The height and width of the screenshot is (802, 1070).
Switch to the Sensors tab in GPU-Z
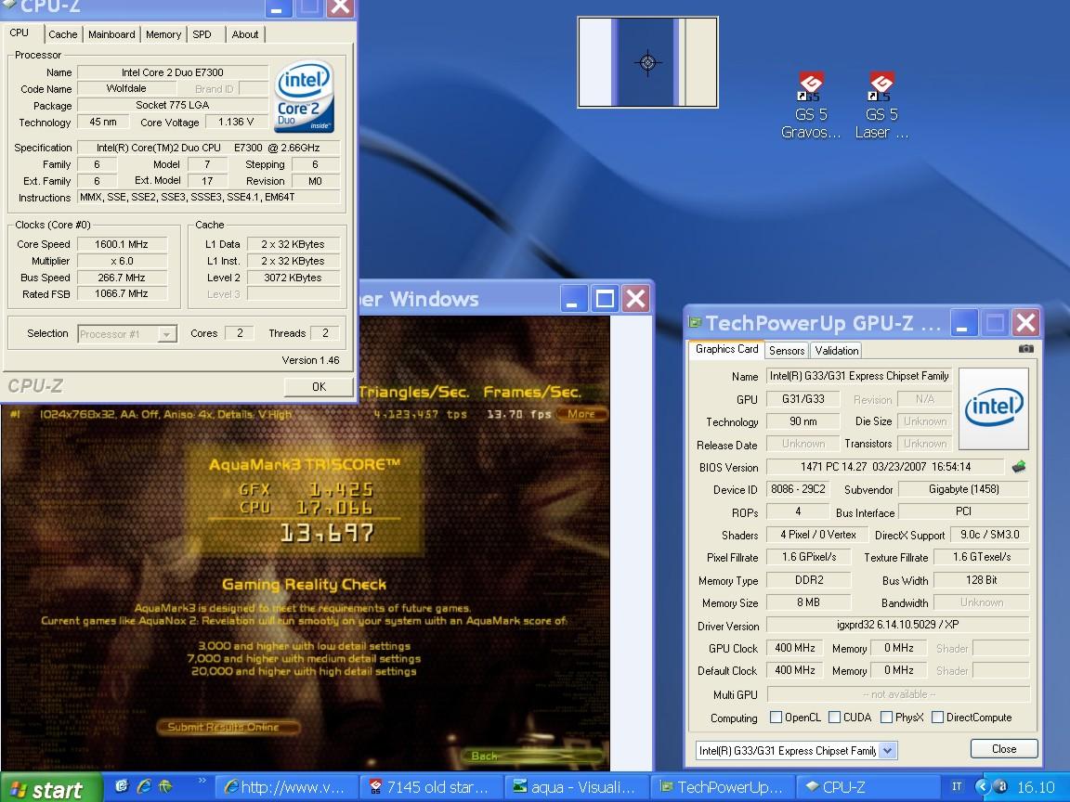coord(787,351)
